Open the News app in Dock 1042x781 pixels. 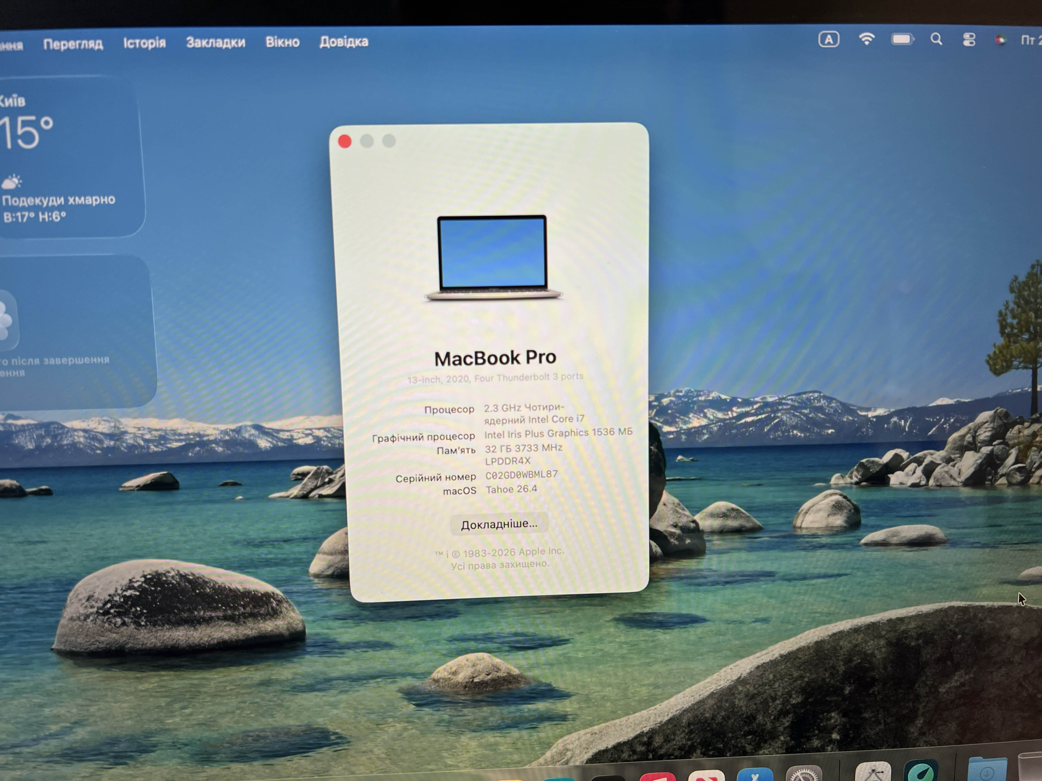pyautogui.click(x=706, y=775)
